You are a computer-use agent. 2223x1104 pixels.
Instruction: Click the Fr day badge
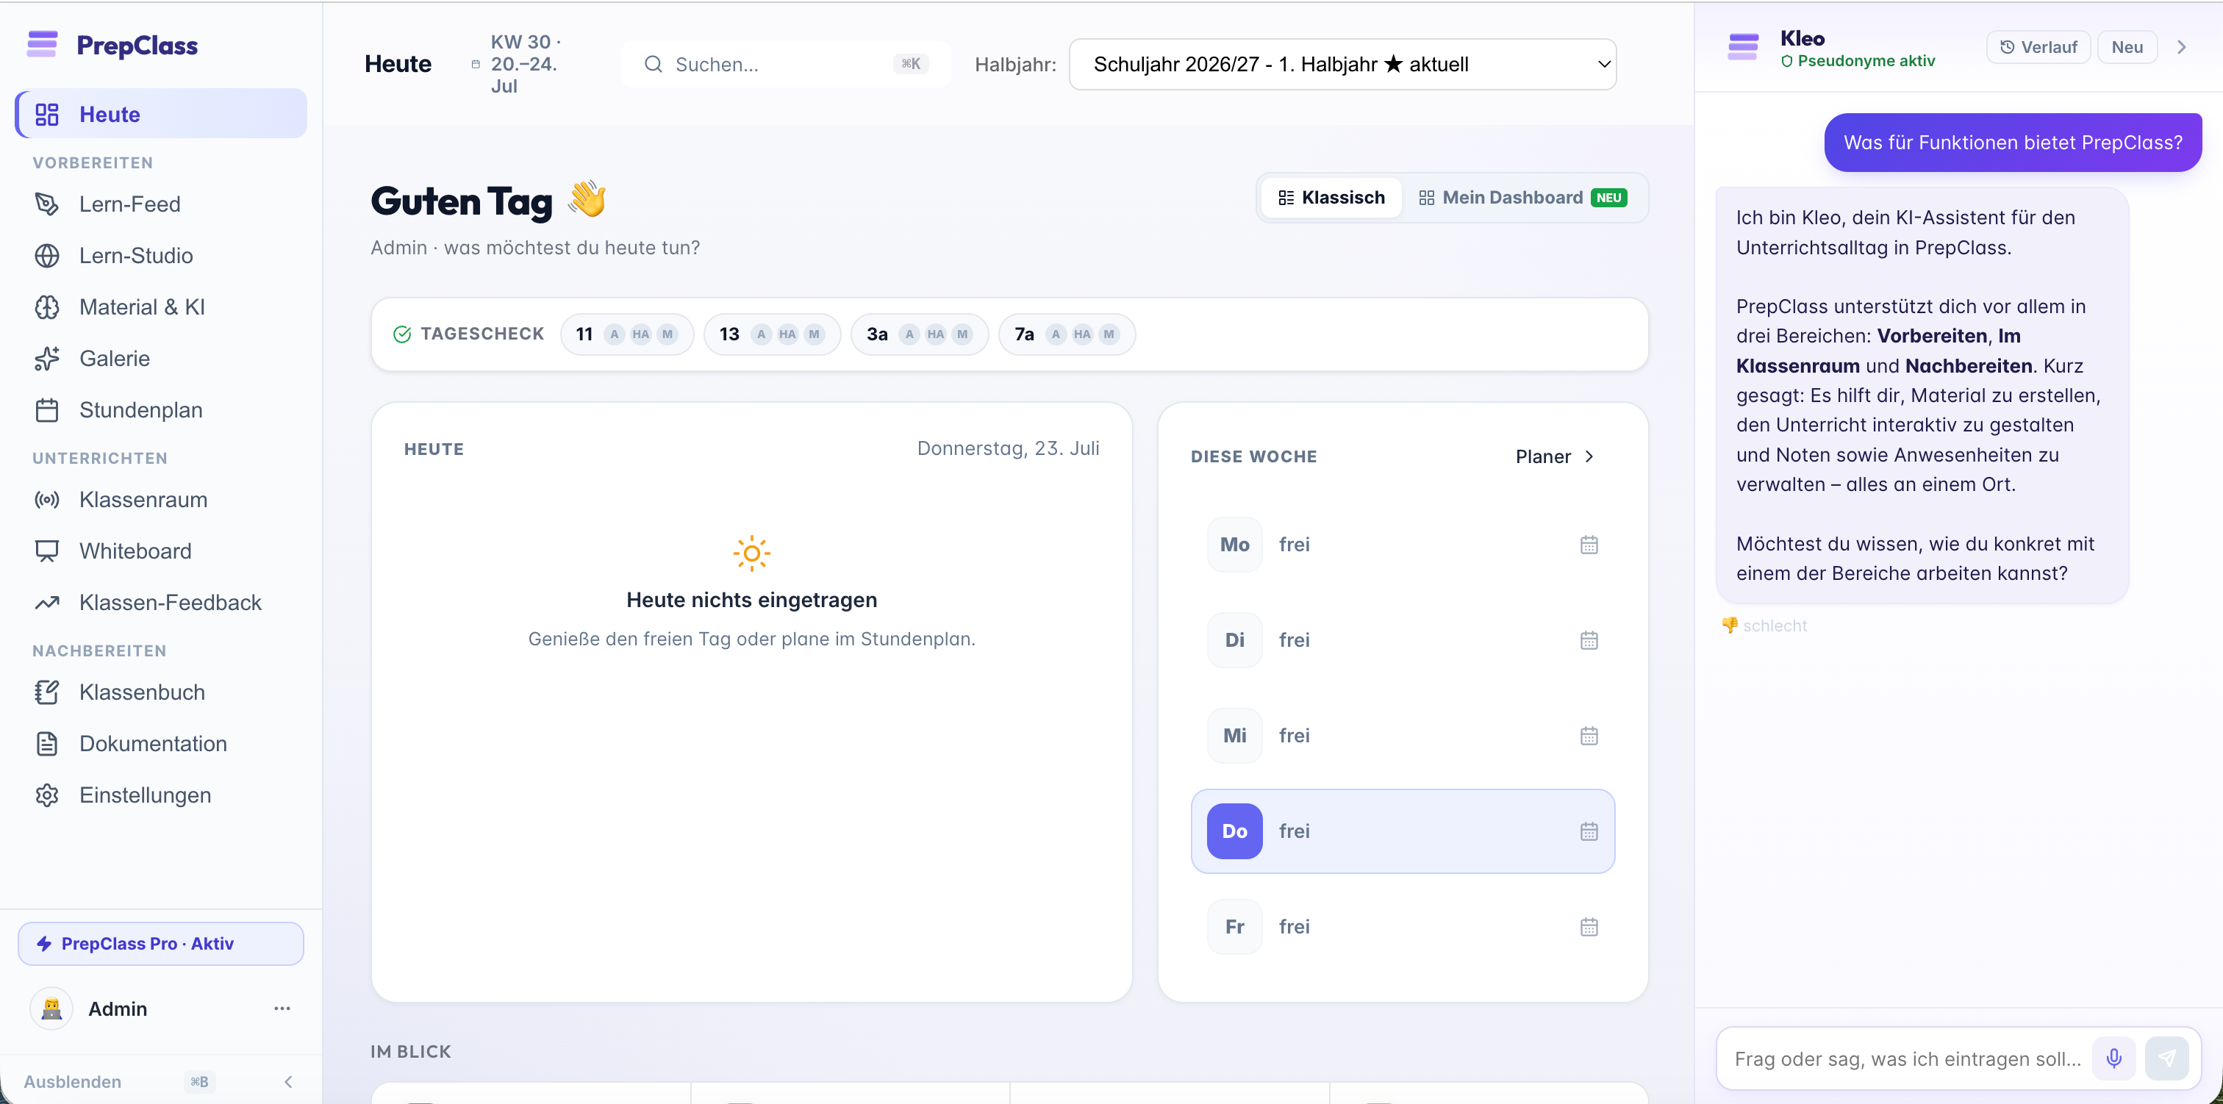[1234, 927]
